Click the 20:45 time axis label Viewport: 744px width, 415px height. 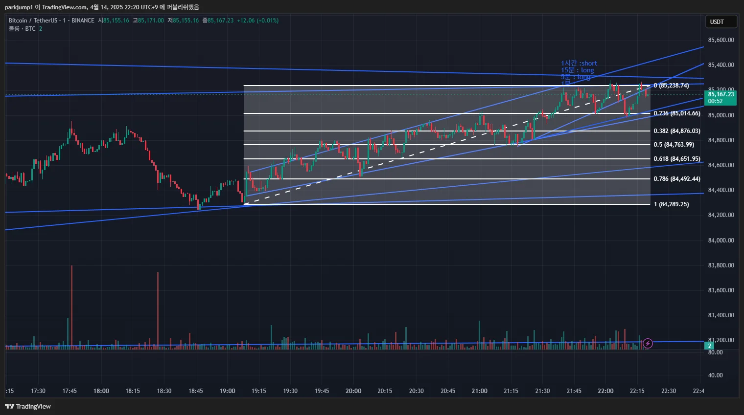click(448, 391)
